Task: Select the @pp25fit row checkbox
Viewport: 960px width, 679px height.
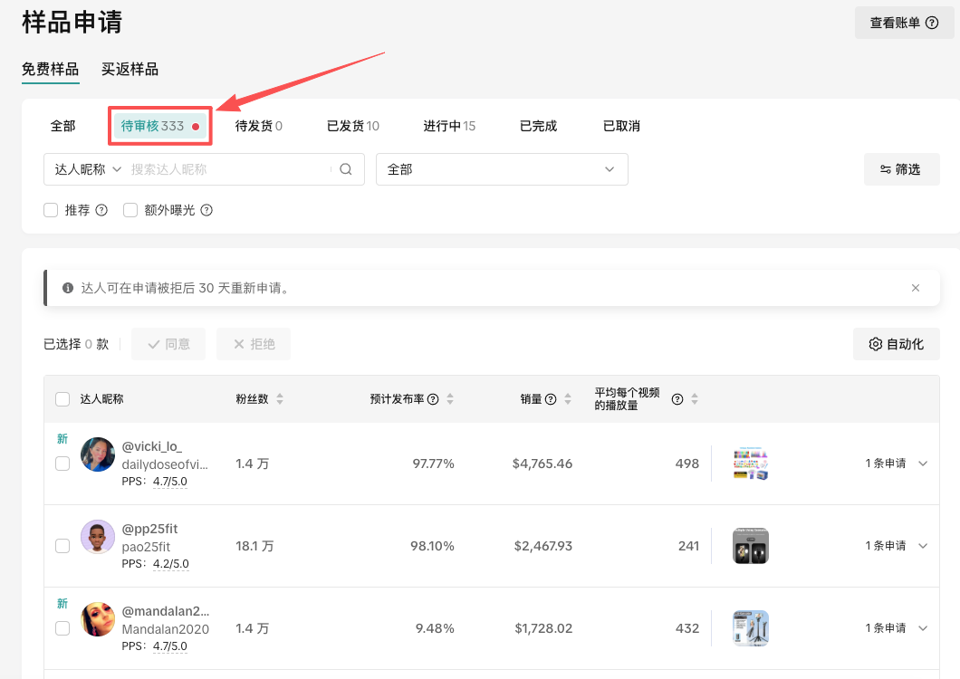Action: [x=62, y=546]
